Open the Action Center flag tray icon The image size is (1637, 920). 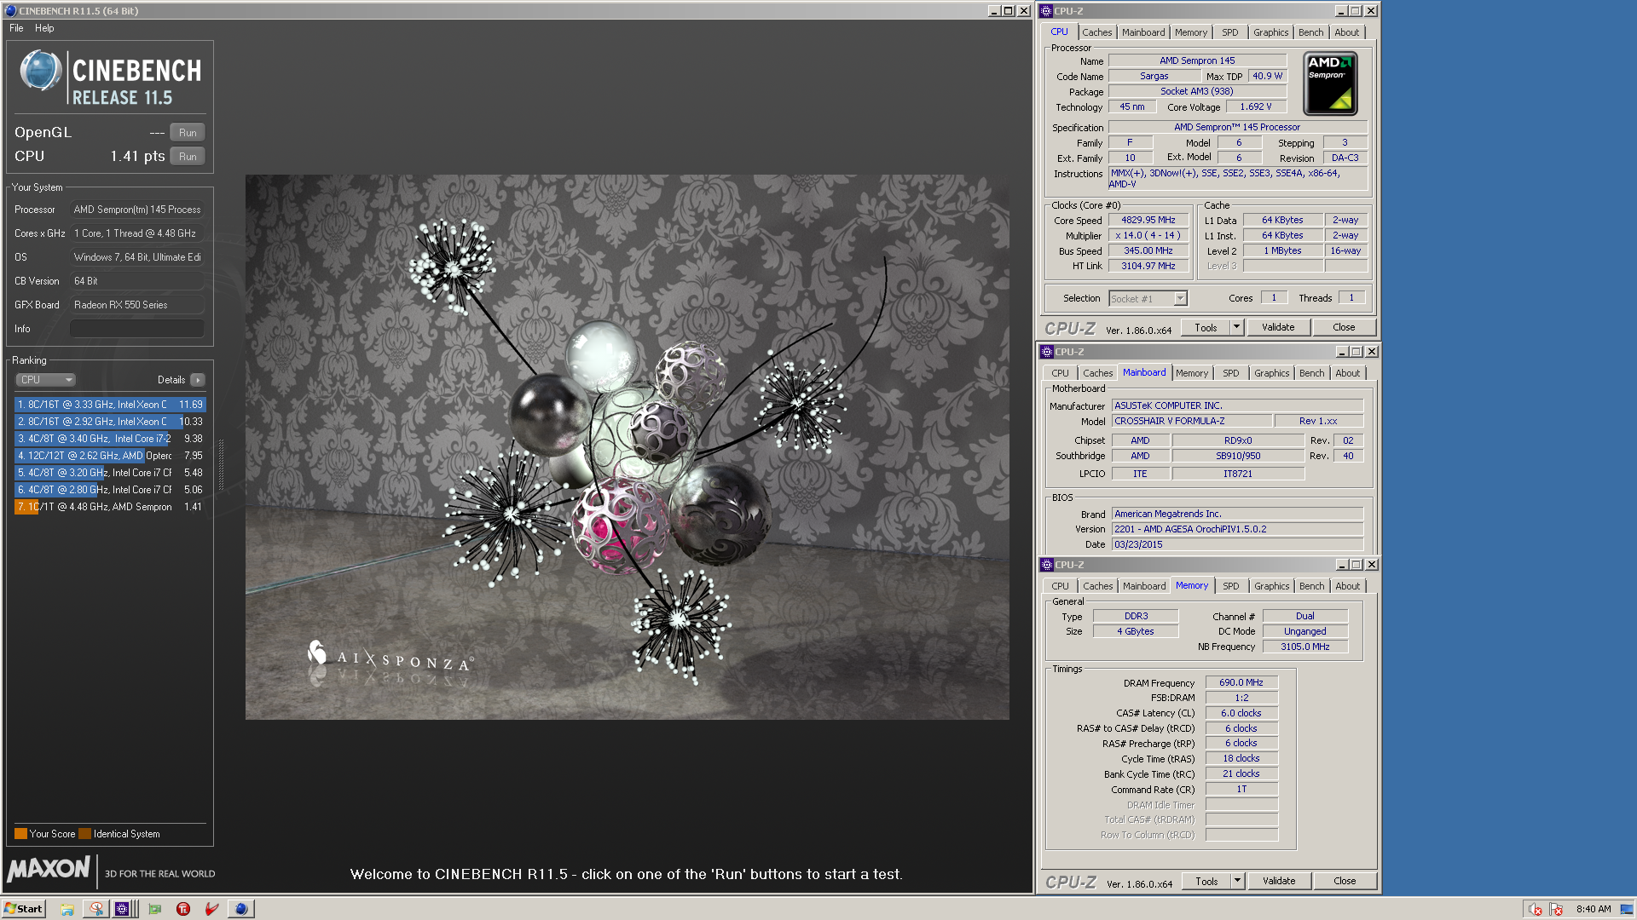pyautogui.click(x=1556, y=909)
